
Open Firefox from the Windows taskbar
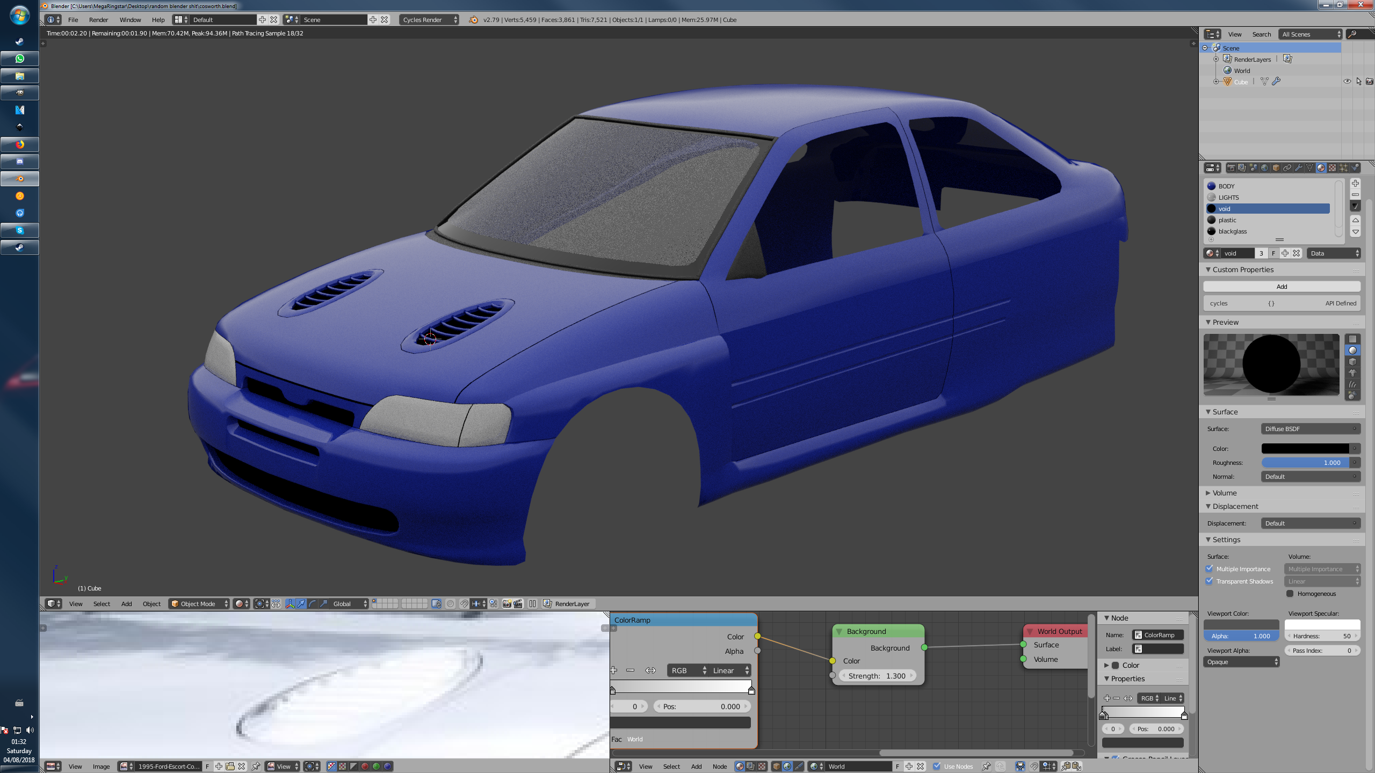[x=20, y=144]
